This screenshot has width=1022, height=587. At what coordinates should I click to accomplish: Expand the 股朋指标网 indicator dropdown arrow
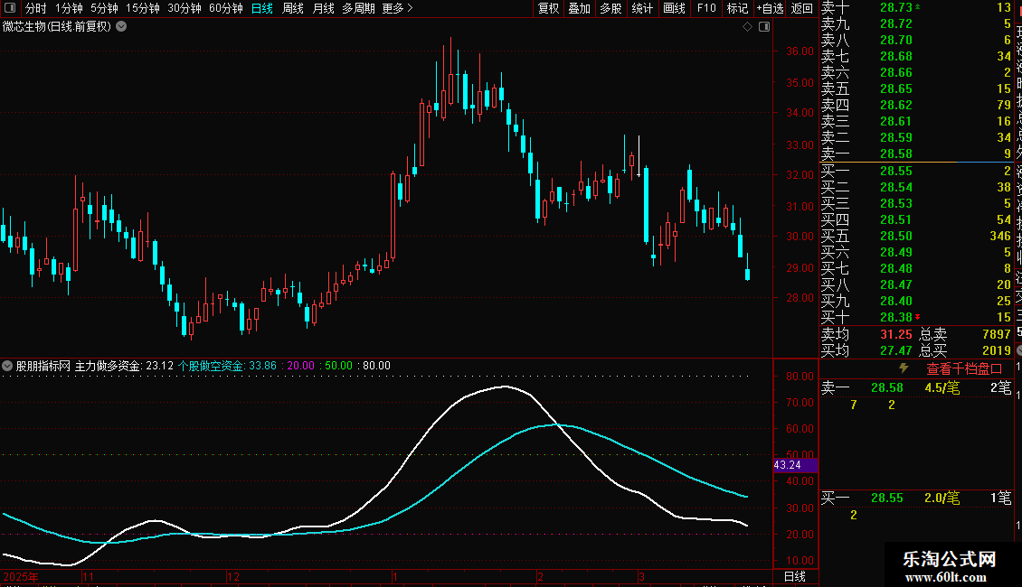coord(8,366)
